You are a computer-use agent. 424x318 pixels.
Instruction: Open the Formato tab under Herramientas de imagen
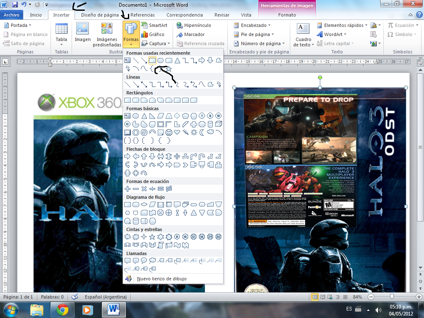coord(287,15)
